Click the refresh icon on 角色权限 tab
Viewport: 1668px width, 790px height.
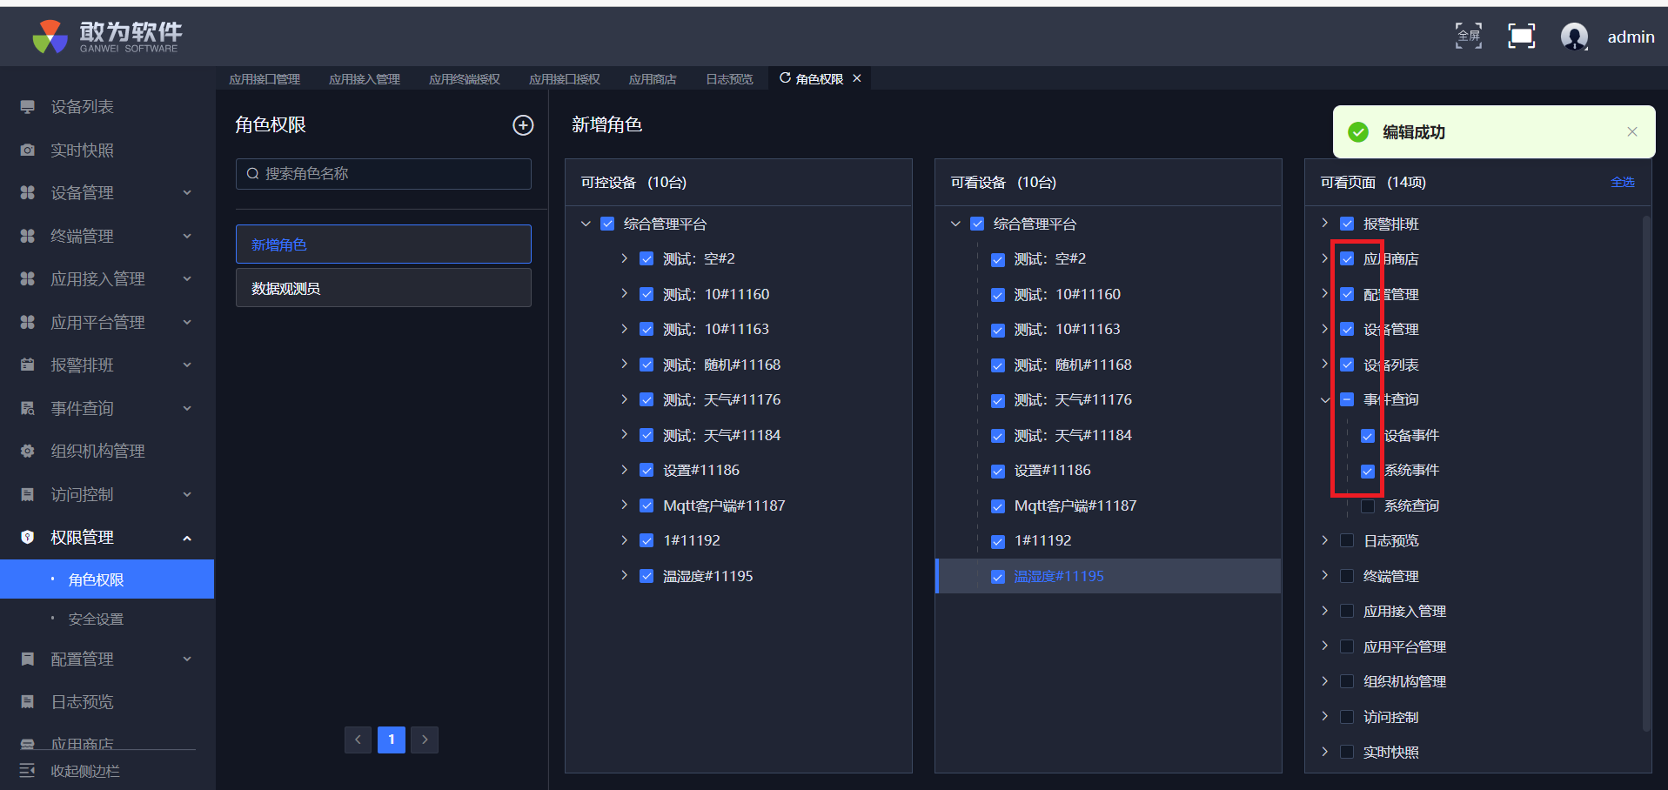point(785,78)
